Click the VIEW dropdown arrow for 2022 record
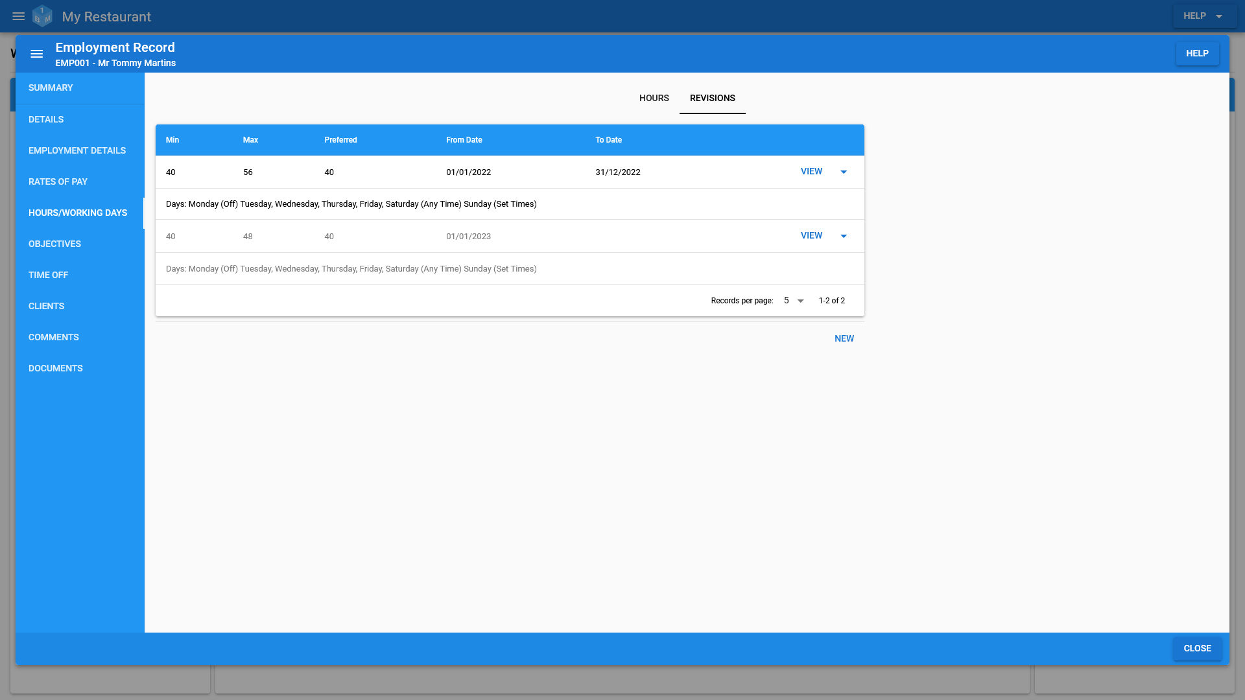Viewport: 1245px width, 700px height. [x=844, y=171]
